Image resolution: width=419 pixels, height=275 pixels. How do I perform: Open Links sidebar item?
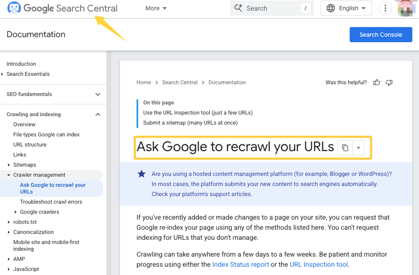point(20,155)
